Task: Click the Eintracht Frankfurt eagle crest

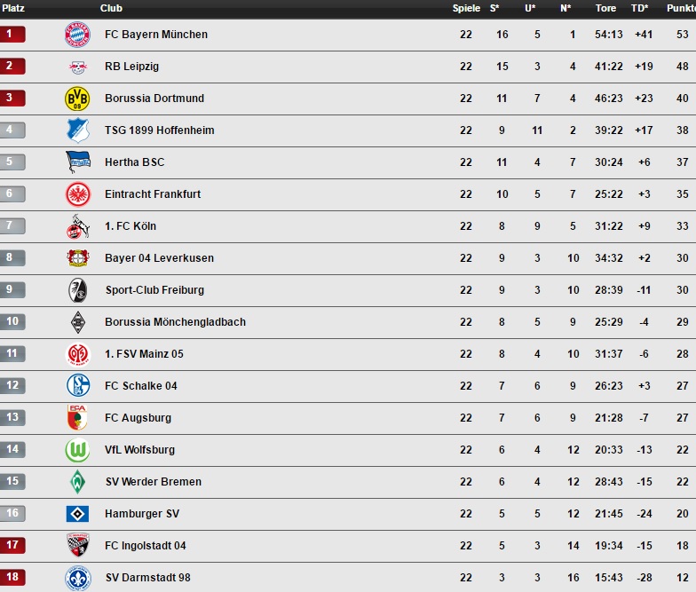Action: point(78,194)
